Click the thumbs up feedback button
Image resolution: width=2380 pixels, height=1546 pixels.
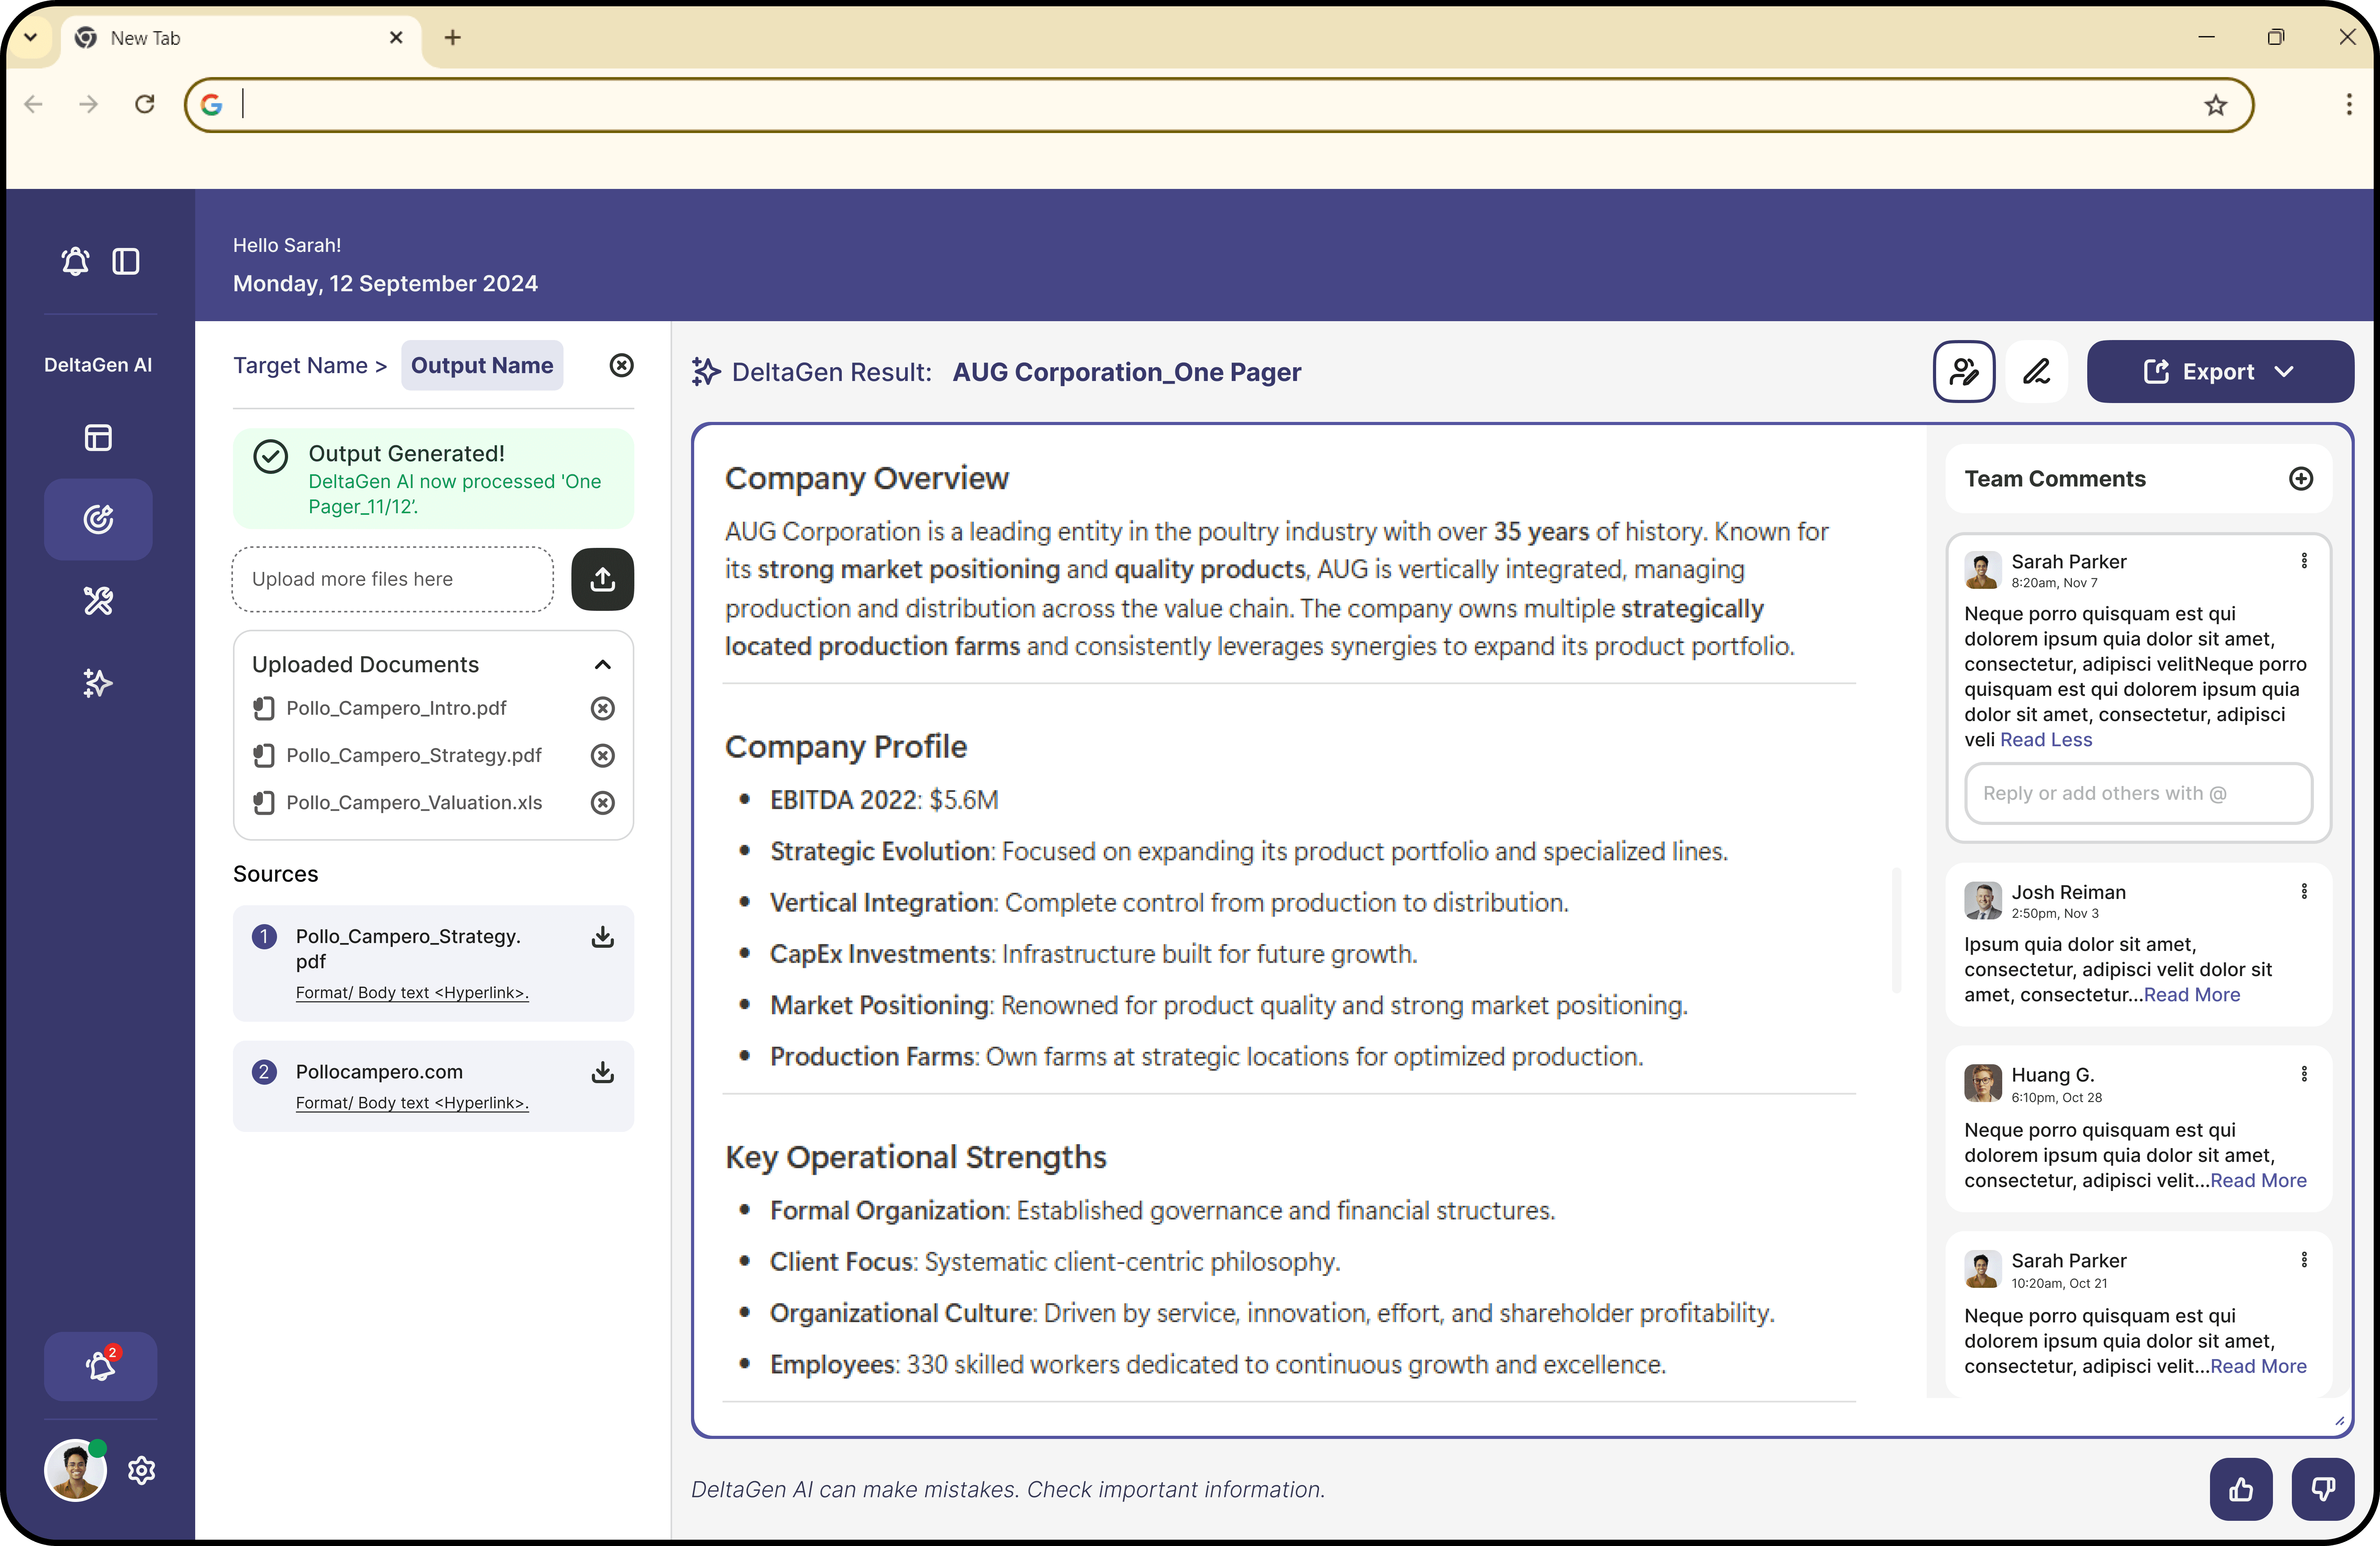2241,1489
